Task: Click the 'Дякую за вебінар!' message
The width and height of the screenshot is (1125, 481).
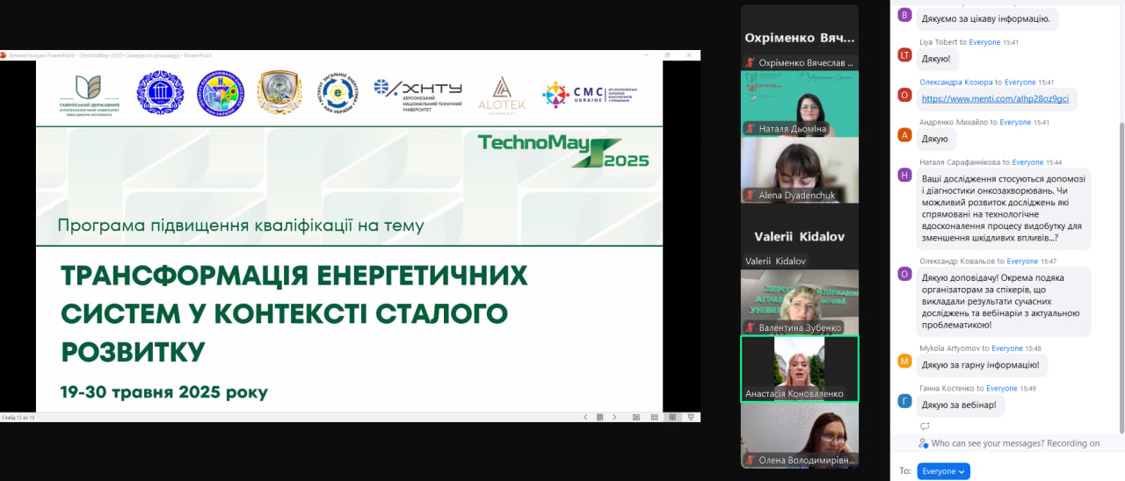Action: pos(962,405)
